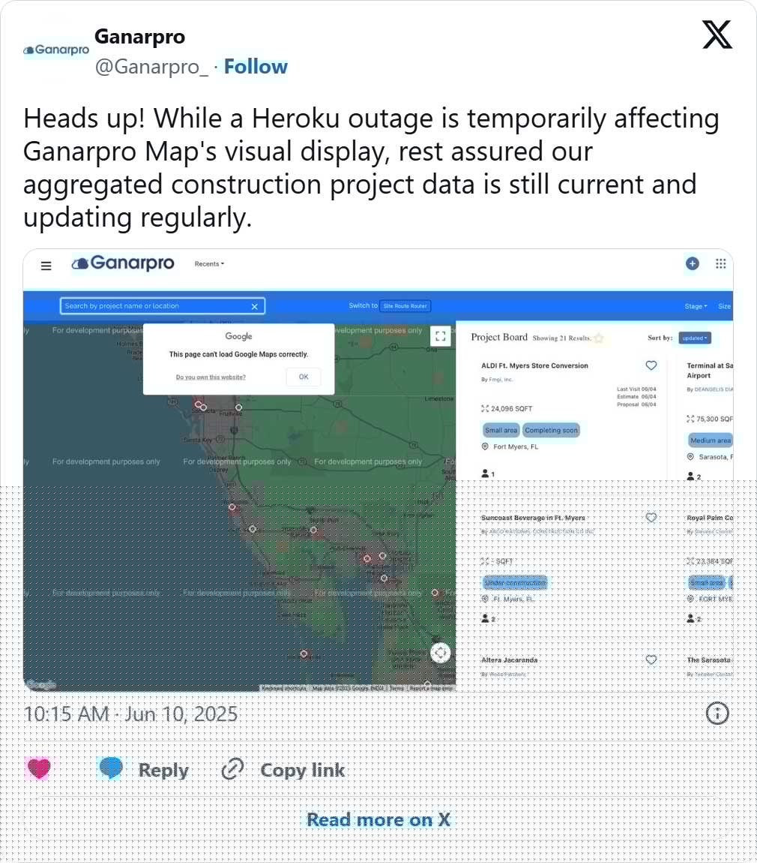Open the Stage filter dropdown
757x863 pixels.
pos(696,306)
